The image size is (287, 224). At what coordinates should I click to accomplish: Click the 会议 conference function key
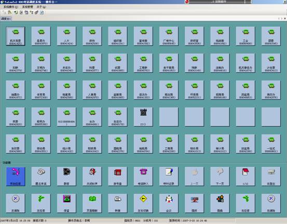coord(169,203)
